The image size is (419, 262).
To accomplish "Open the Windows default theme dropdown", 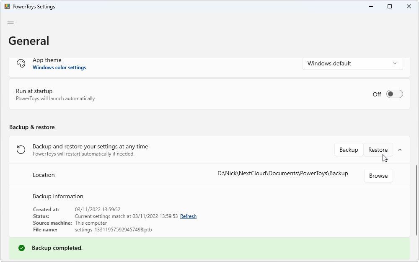I will pyautogui.click(x=352, y=64).
